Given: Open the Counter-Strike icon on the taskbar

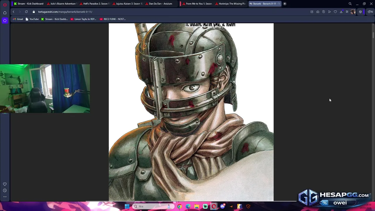Looking at the screenshot, I should (x=240, y=206).
